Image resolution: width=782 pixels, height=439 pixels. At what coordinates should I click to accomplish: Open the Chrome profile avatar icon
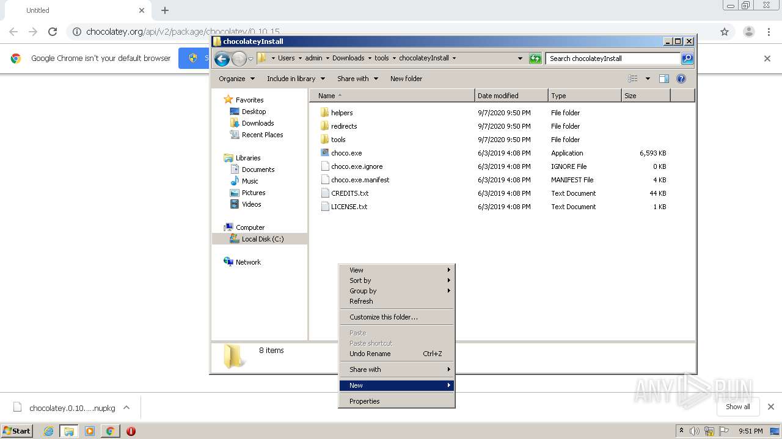(748, 32)
